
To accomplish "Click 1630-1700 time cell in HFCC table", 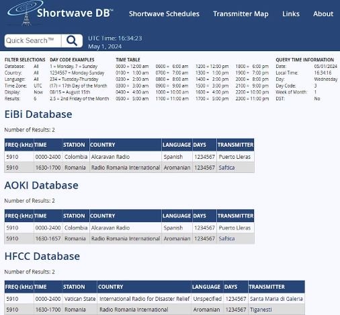I will click(48, 310).
